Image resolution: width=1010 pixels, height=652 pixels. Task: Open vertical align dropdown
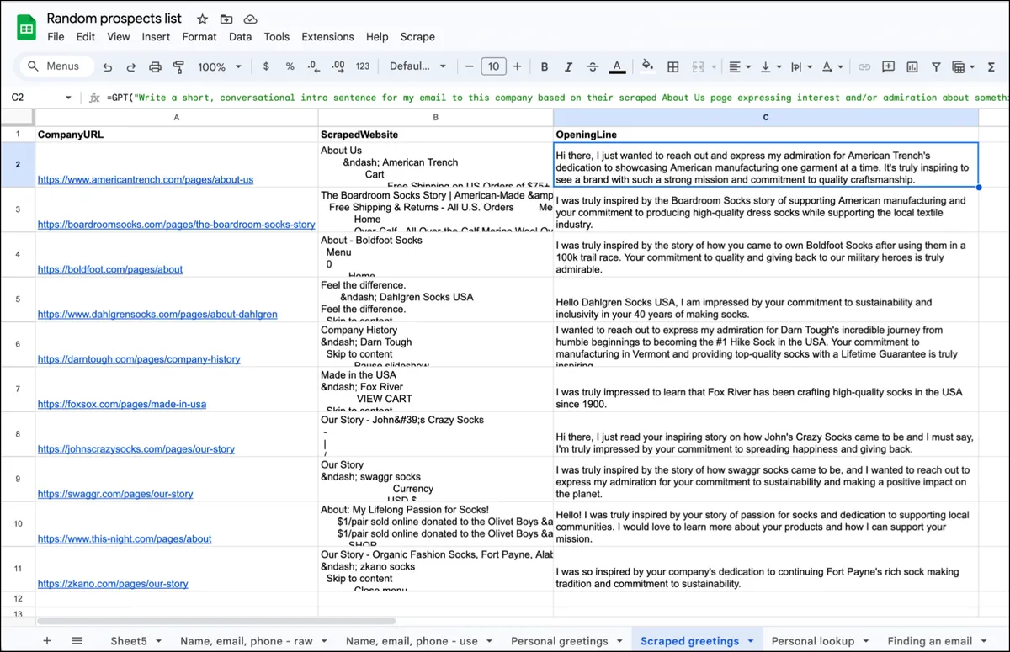coord(770,66)
